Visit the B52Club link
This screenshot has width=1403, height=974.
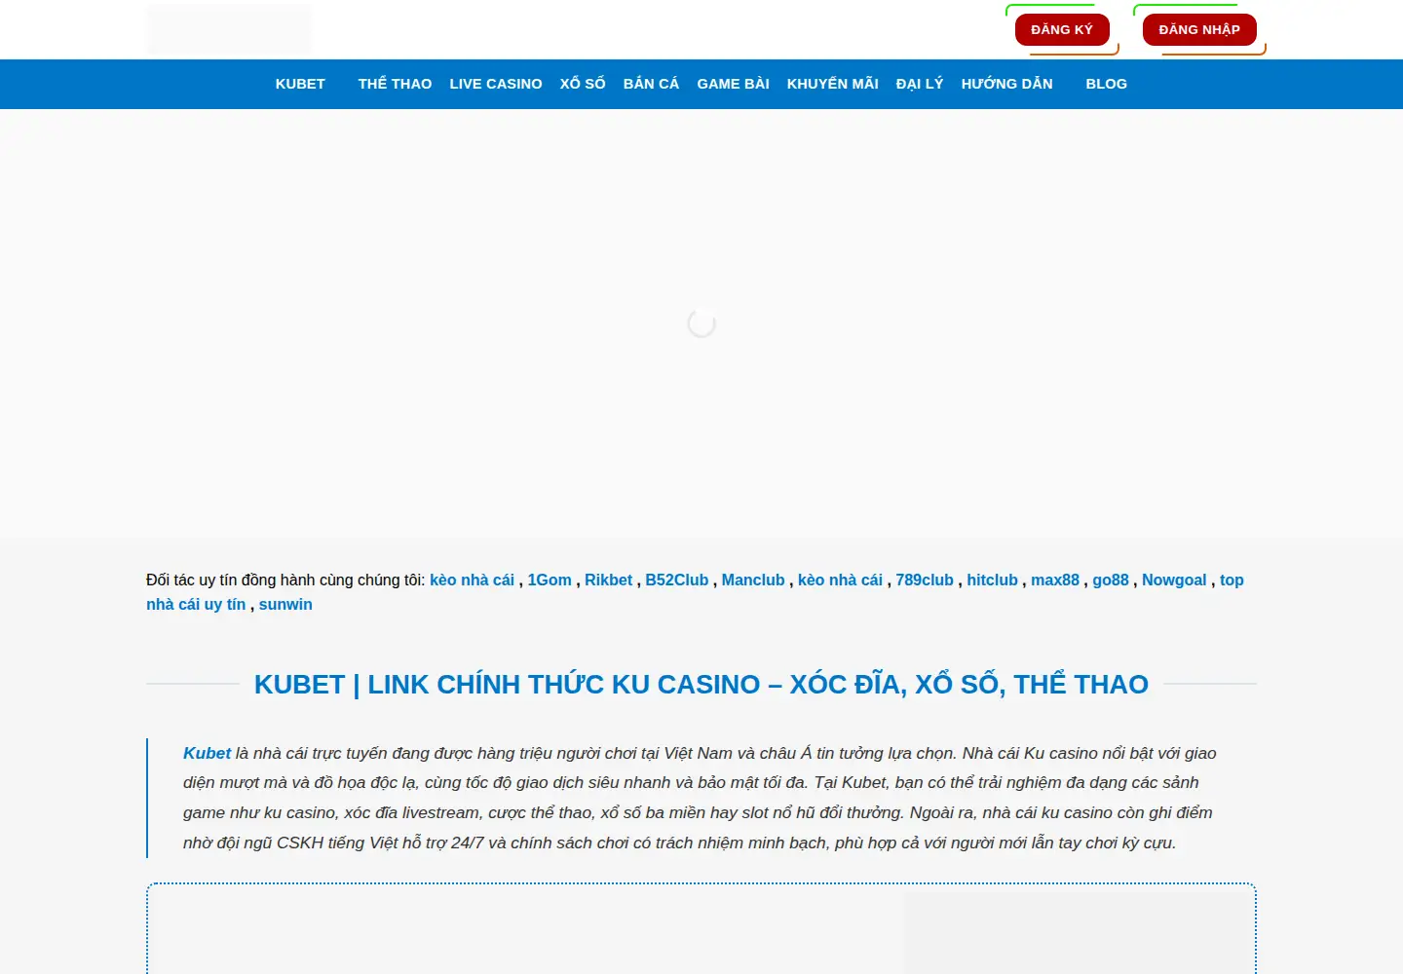tap(677, 580)
